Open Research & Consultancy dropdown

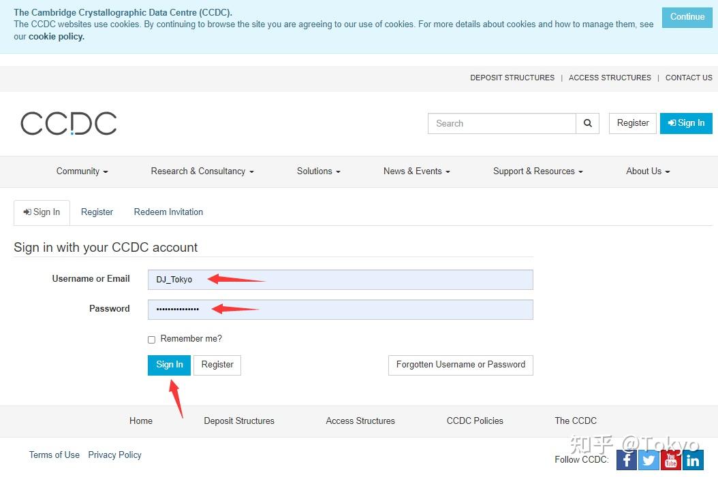click(202, 171)
